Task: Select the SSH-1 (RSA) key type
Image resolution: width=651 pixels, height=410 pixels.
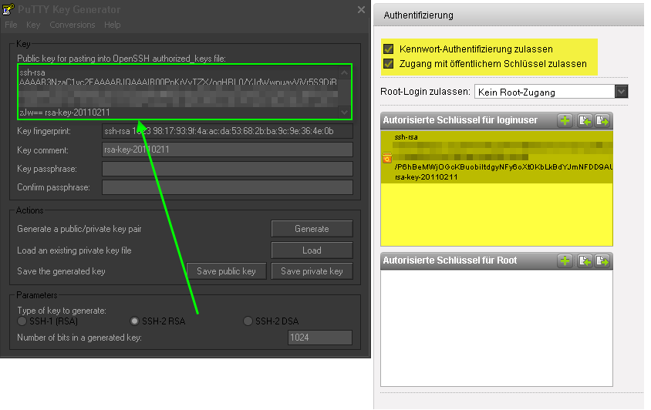Action: pos(22,321)
